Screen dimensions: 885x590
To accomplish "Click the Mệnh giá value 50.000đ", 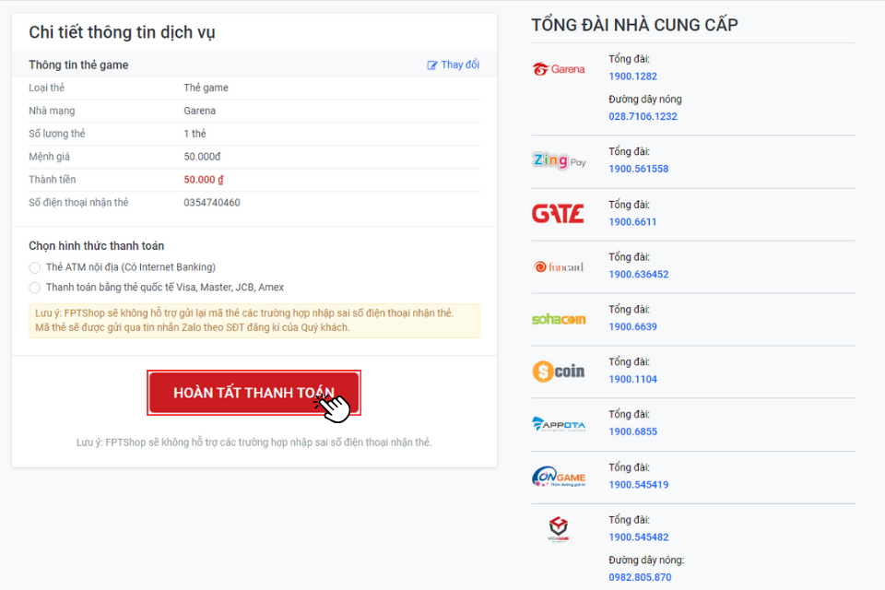I will coord(202,157).
